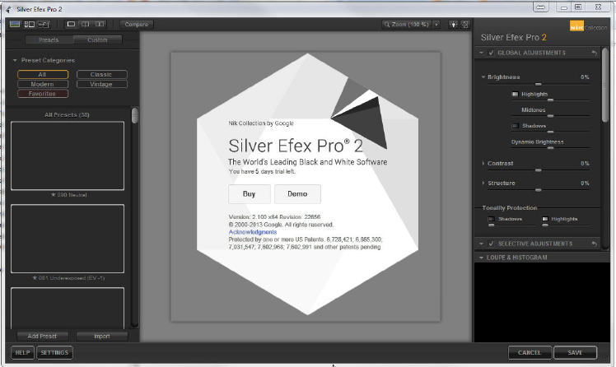Click Tonality Protection Highlights swatch icon
616x367 pixels.
tap(545, 219)
